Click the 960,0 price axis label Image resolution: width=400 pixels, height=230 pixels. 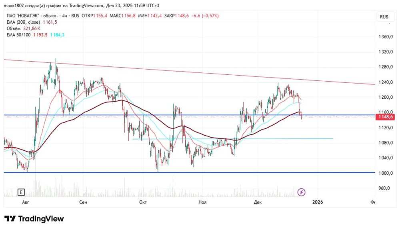click(384, 188)
